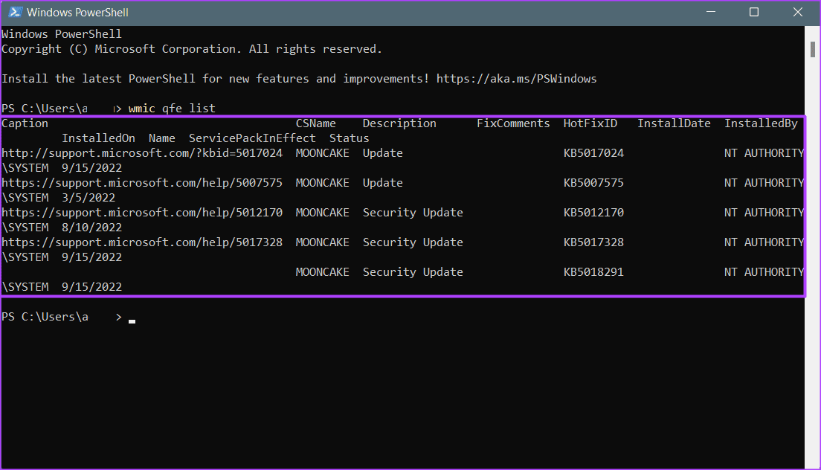Click the KB5017024 hotfix ID
The height and width of the screenshot is (470, 821).
click(593, 153)
